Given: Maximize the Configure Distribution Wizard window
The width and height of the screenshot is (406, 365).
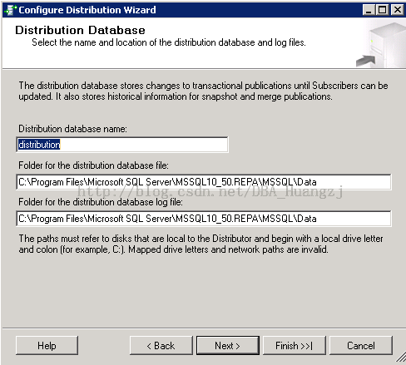Looking at the screenshot, I should 383,10.
